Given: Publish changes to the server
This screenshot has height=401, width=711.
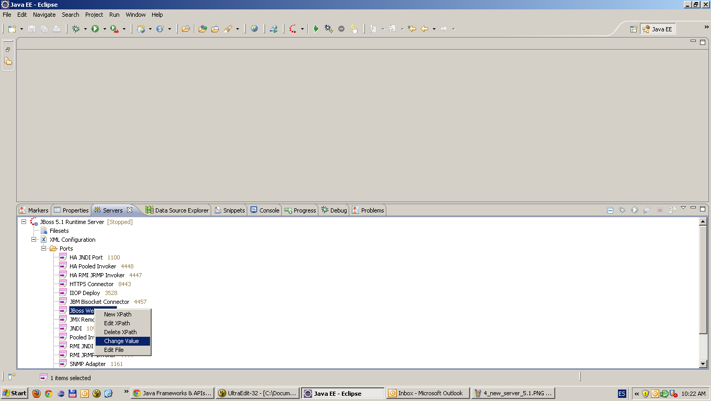Looking at the screenshot, I should pyautogui.click(x=672, y=210).
